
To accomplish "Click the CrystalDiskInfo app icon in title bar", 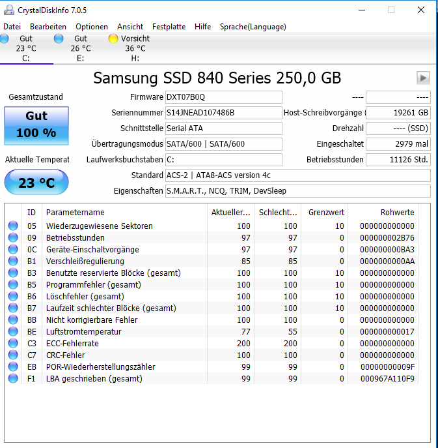I will [9, 10].
